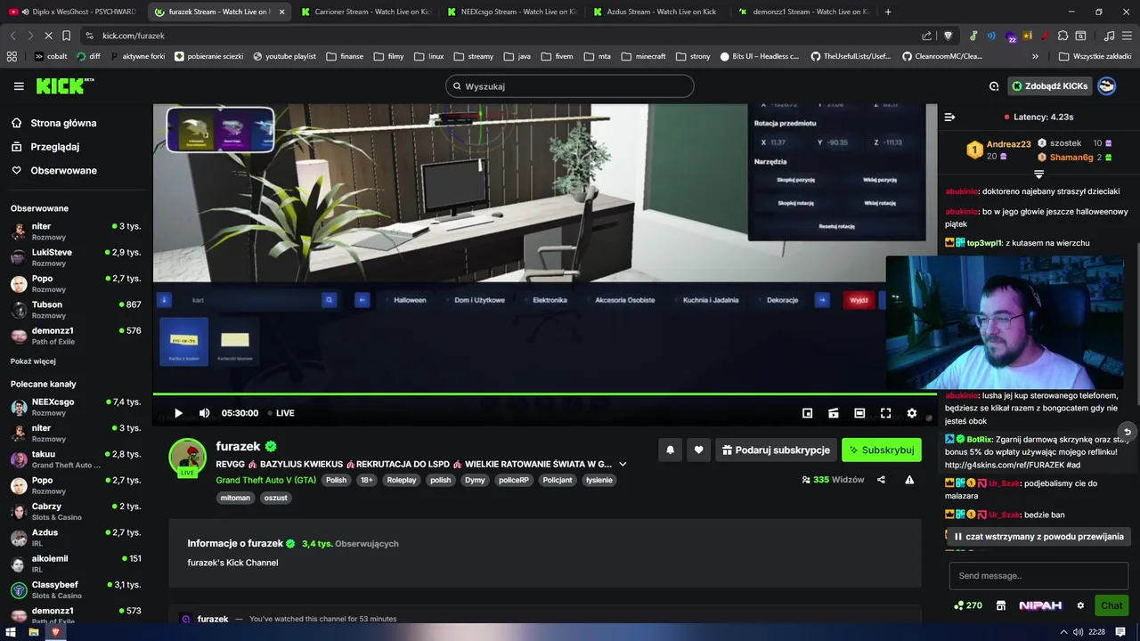
Task: Show more bookmarks with double chevron
Action: coord(1035,56)
